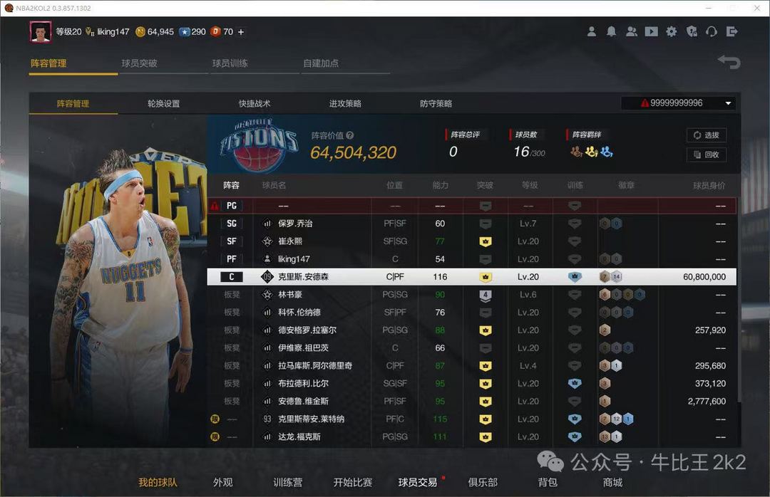
Task: Click the Pistons team logo
Action: pyautogui.click(x=259, y=145)
